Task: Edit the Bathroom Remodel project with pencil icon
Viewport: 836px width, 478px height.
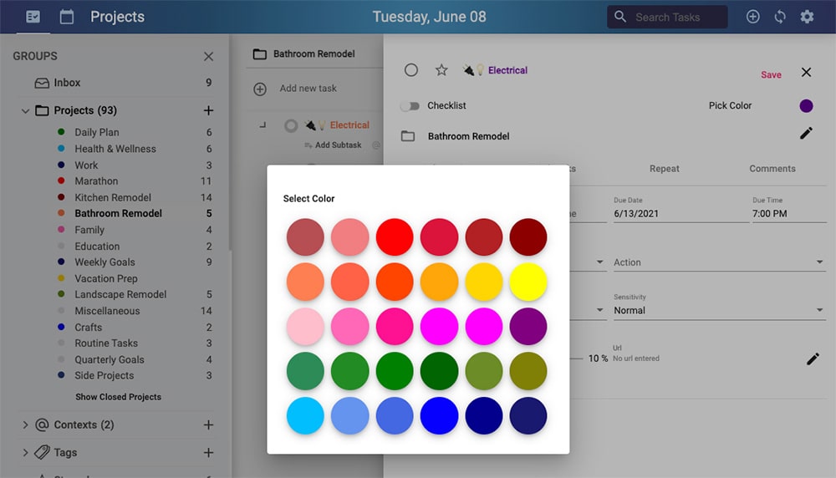Action: click(806, 134)
